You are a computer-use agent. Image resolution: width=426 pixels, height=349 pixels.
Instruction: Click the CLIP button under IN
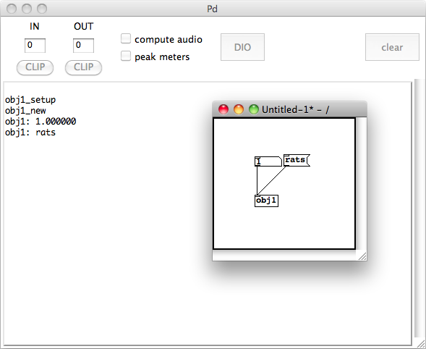coord(35,67)
